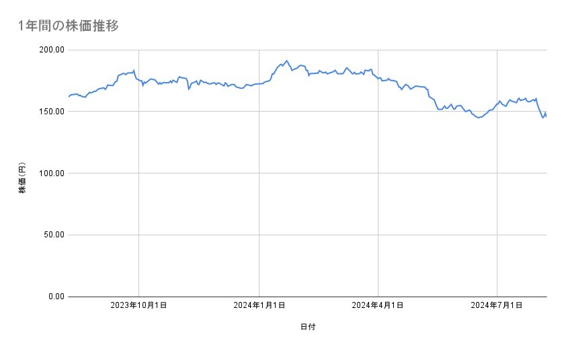564x349 pixels.
Task: Select the vertical axis title 株価(円)
Action: (x=22, y=179)
